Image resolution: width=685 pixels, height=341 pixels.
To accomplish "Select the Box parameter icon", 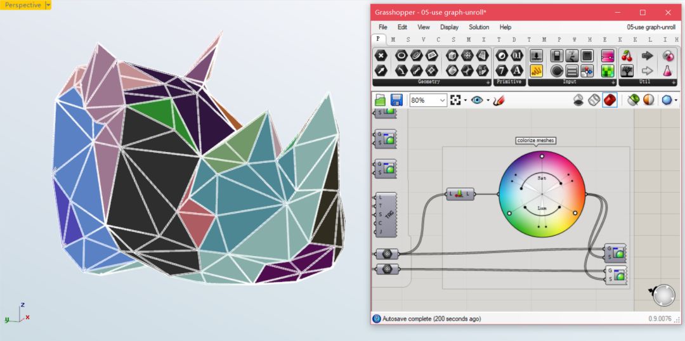I will [452, 56].
